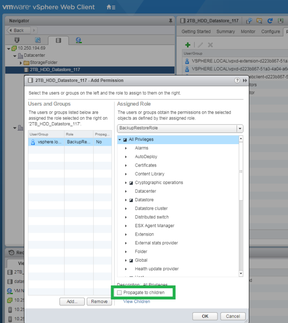The image size is (288, 323).
Task: Open the vSphere home menu icon
Action: pos(111,7)
